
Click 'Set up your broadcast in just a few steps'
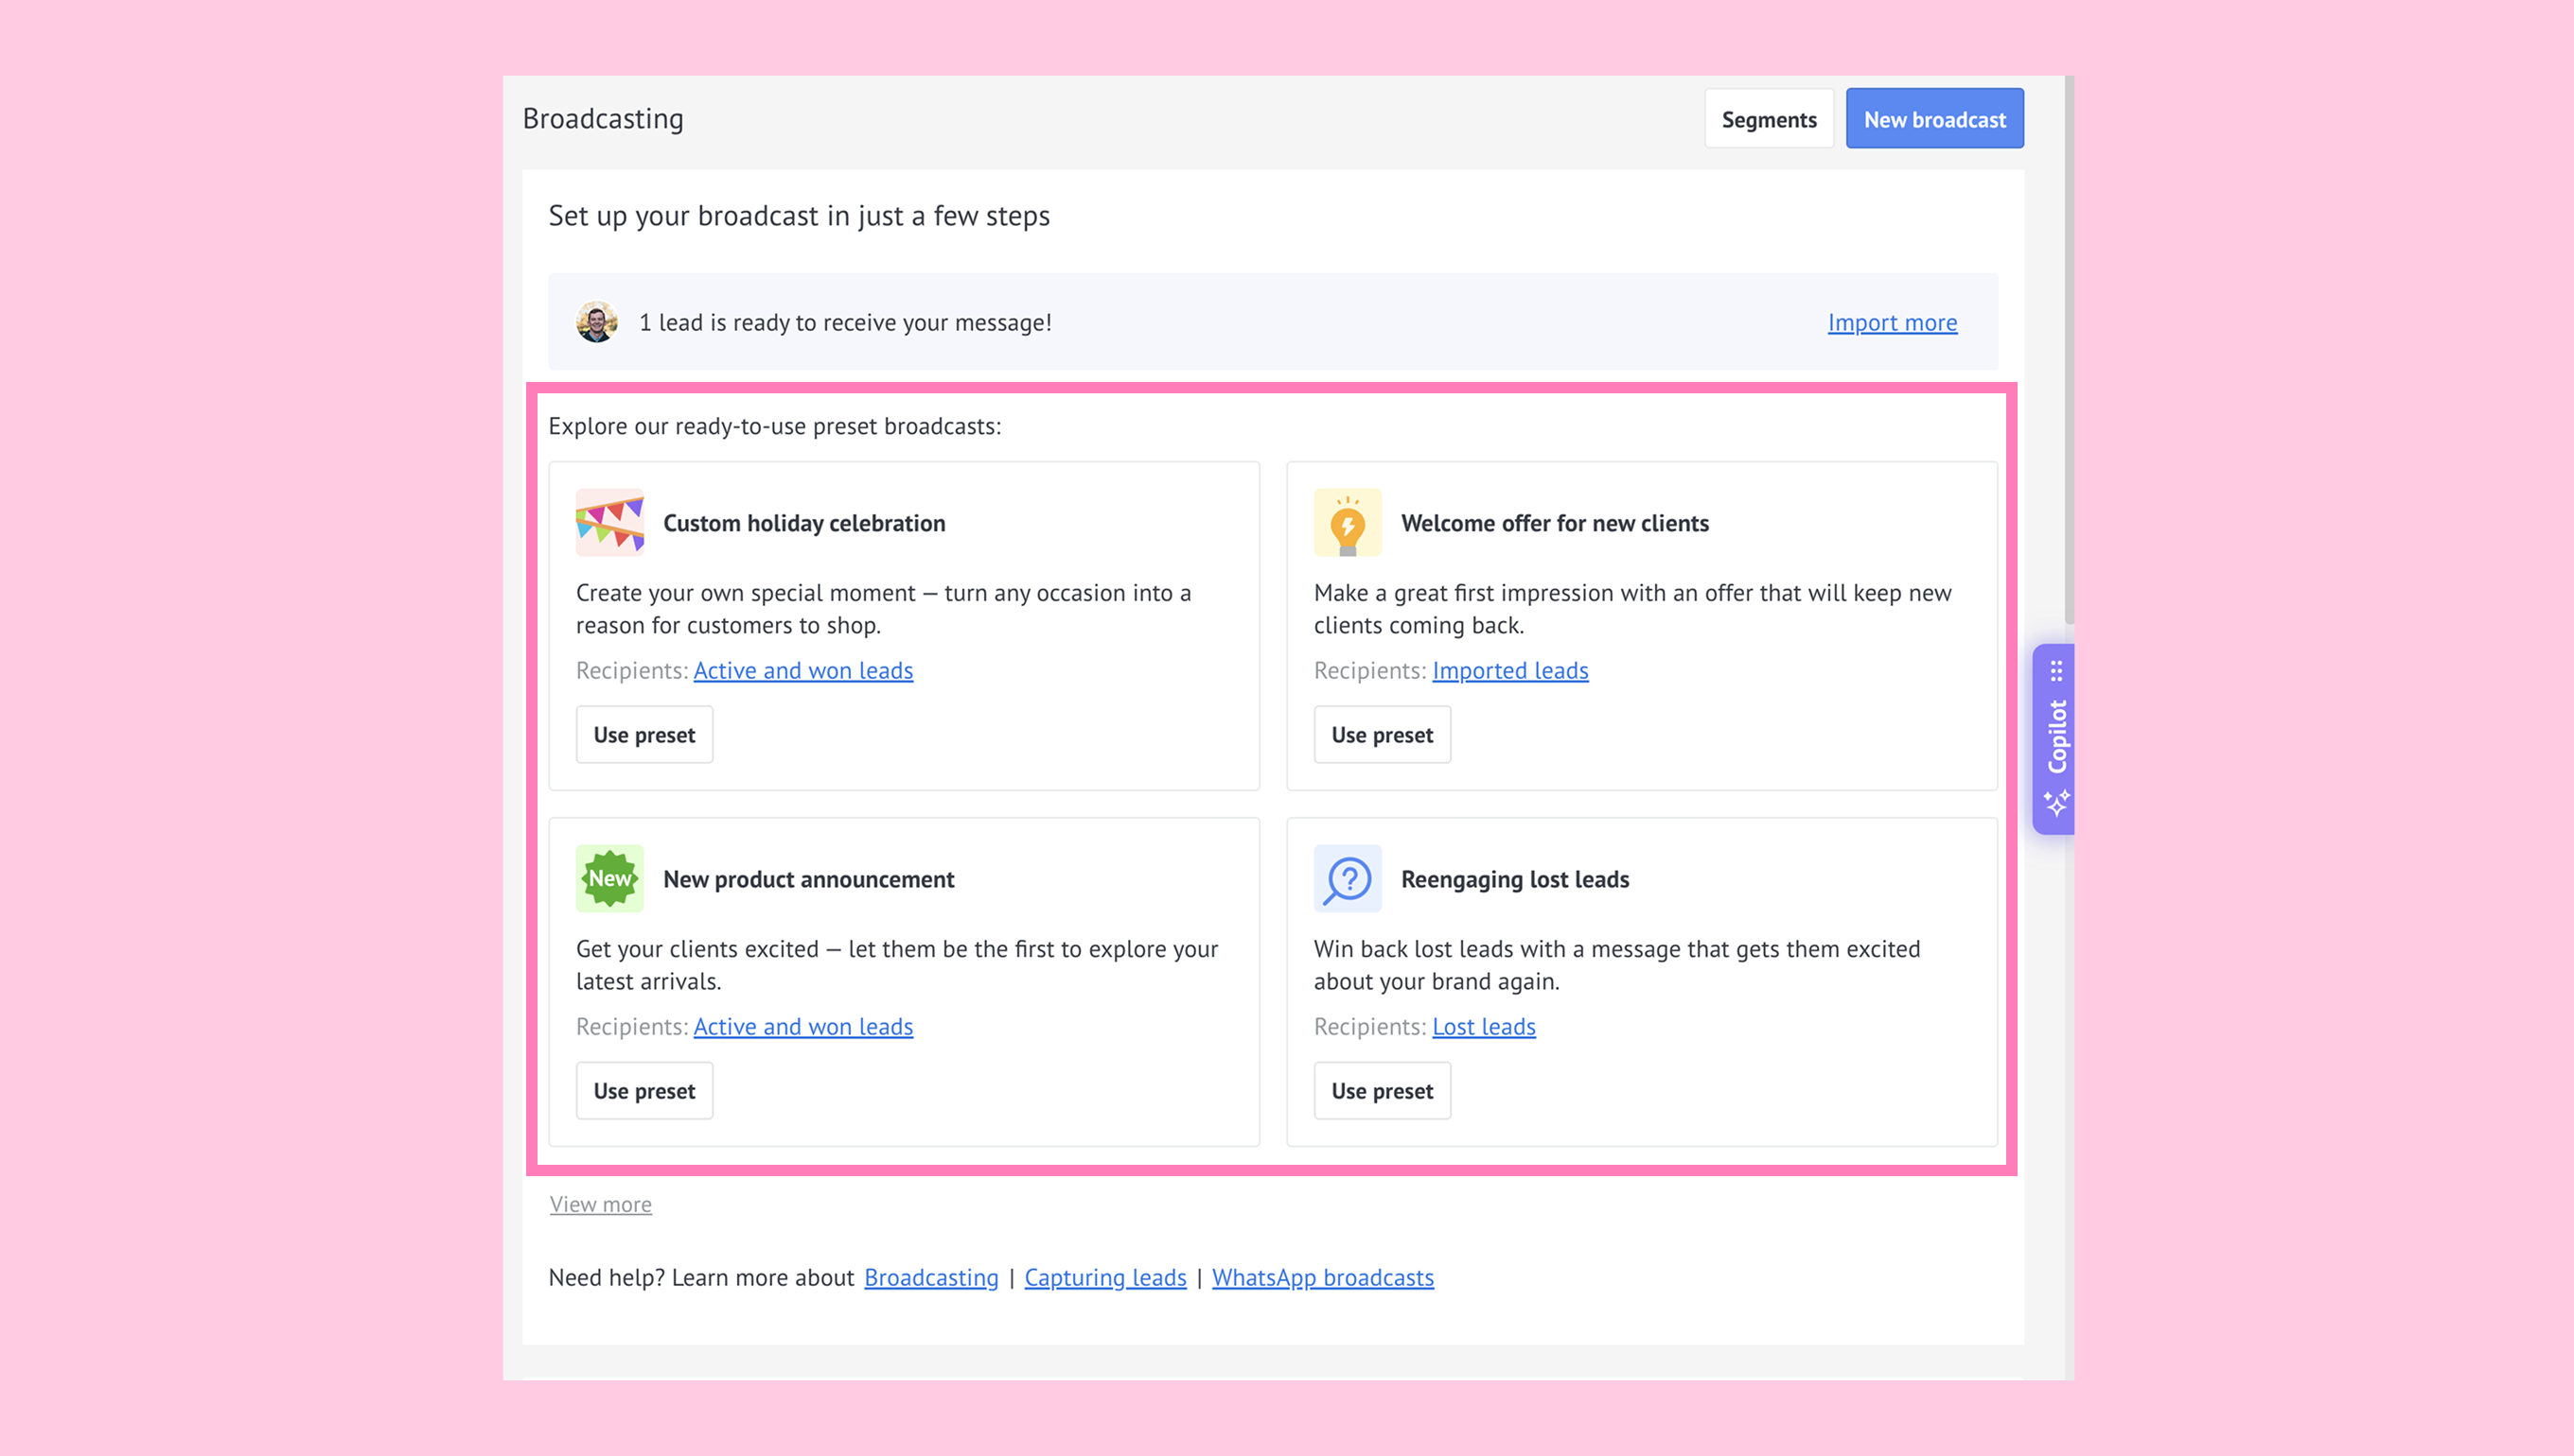click(x=799, y=215)
